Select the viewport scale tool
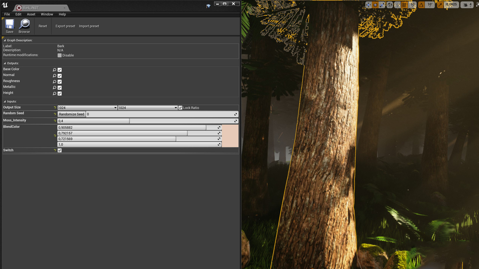 pos(382,5)
